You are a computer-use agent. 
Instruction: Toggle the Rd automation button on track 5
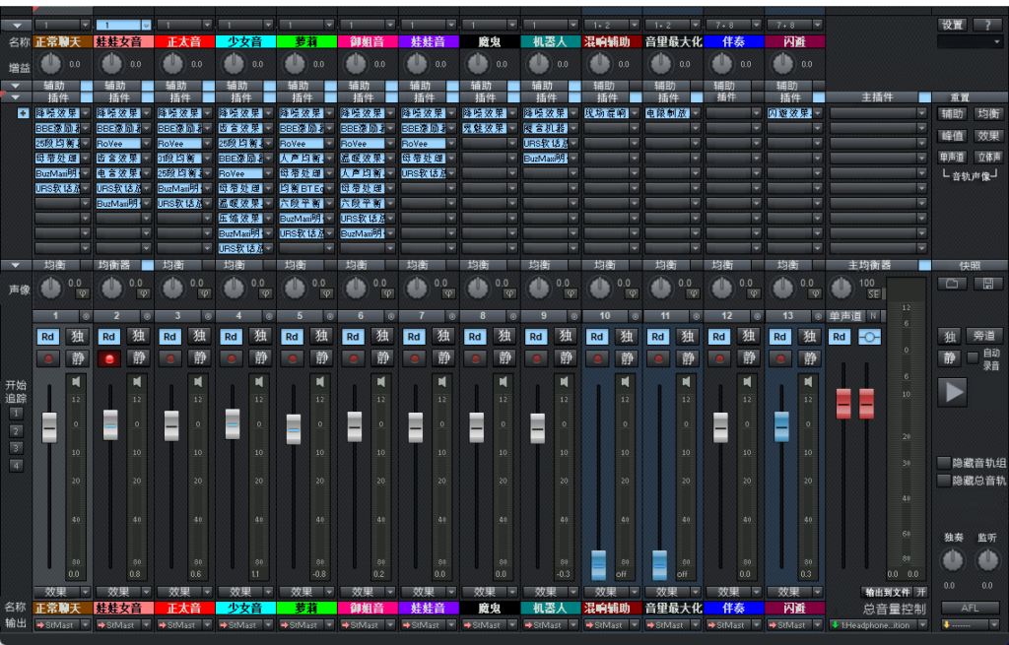click(292, 337)
